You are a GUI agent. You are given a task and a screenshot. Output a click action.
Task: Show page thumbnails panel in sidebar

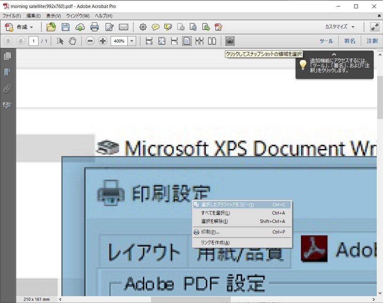(x=8, y=56)
